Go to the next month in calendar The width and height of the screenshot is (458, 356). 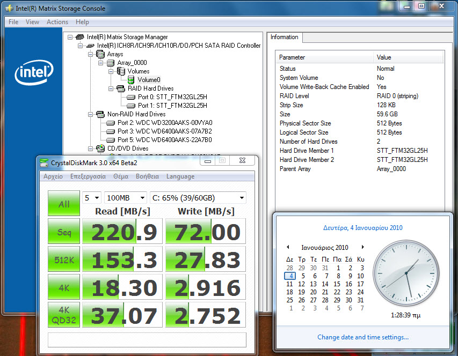(x=363, y=247)
